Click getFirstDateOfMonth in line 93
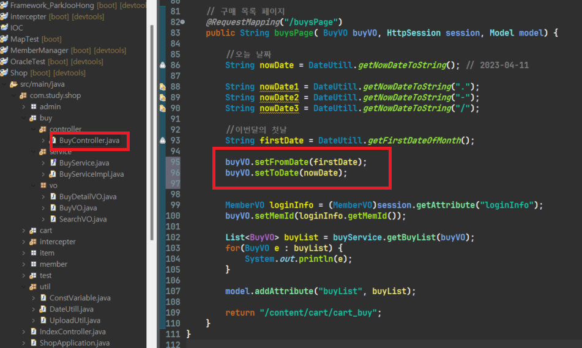 pyautogui.click(x=414, y=141)
